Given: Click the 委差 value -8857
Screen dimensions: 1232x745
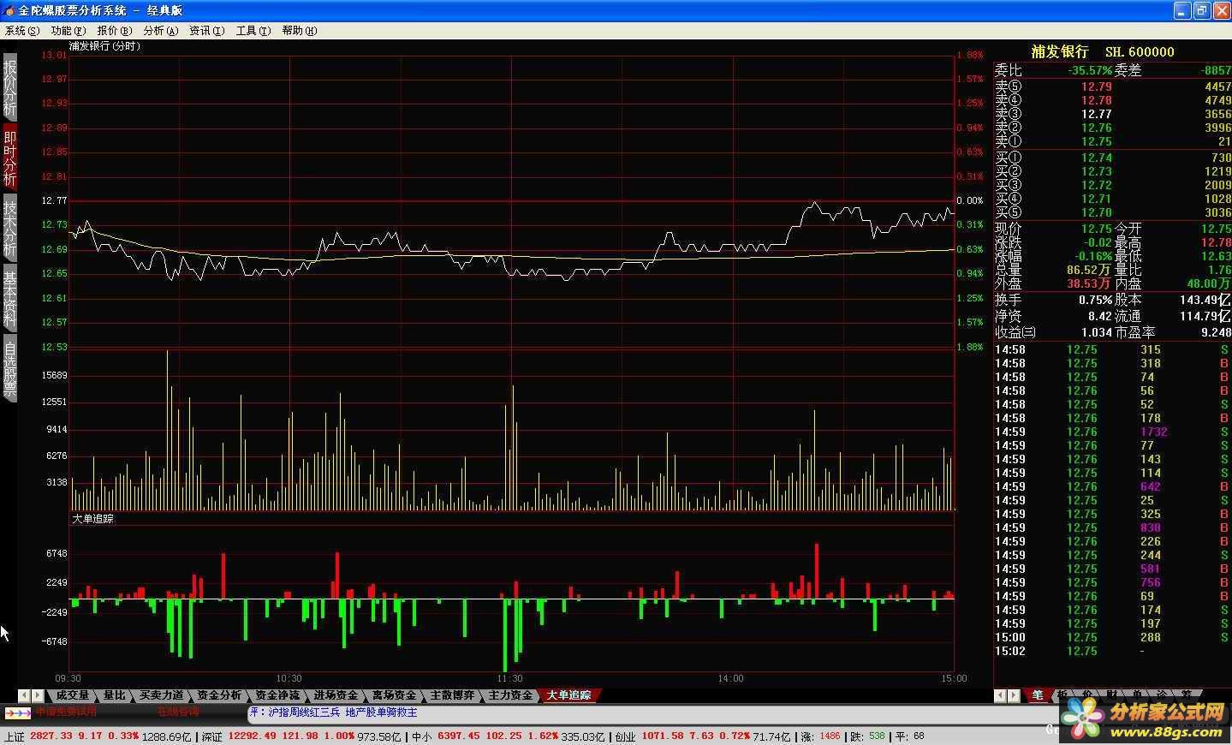Looking at the screenshot, I should pyautogui.click(x=1216, y=70).
